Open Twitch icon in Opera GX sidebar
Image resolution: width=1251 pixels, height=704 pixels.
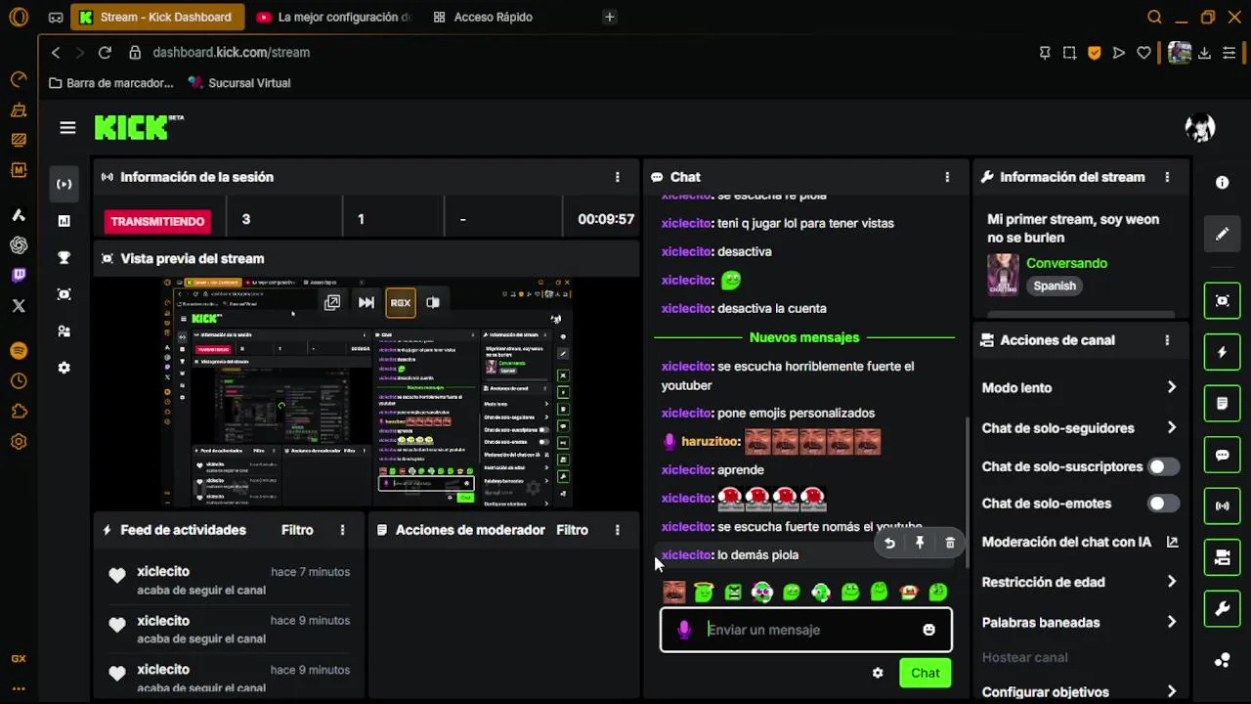(19, 276)
